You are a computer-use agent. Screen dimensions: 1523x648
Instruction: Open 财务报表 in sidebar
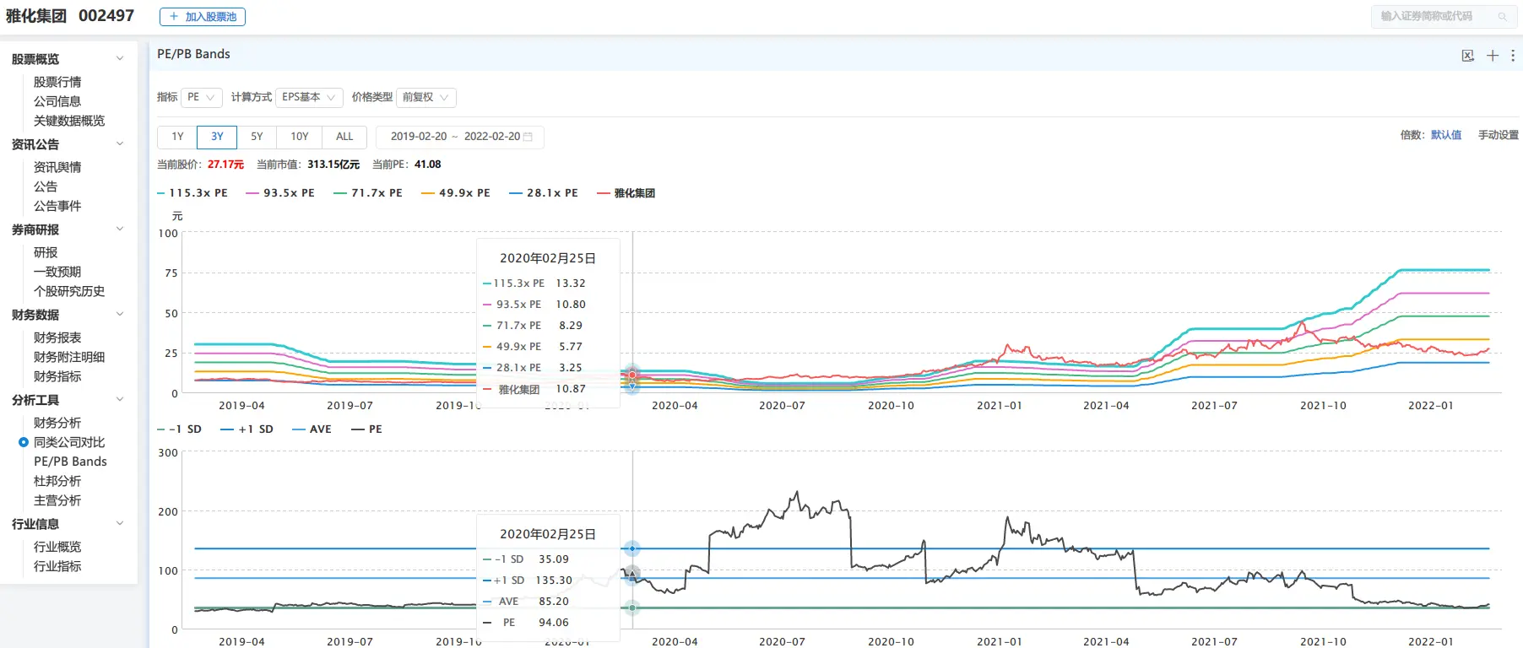click(x=57, y=337)
